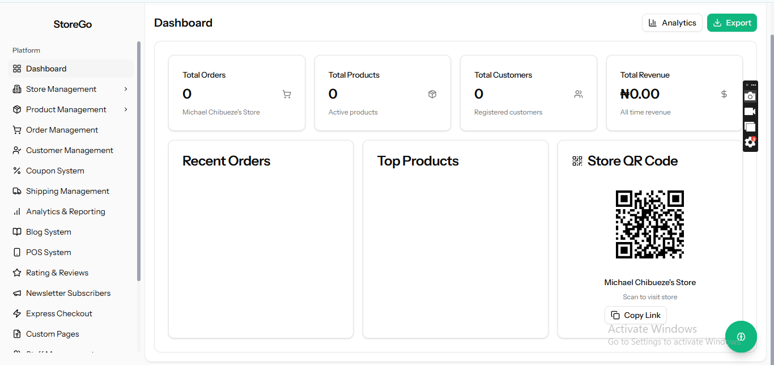Click the copy icon inside Copy Link button
The height and width of the screenshot is (365, 774).
[x=615, y=315]
